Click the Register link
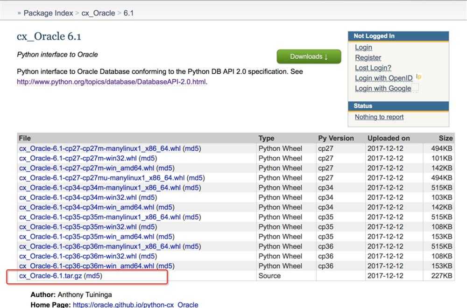Screen dimensions: 467x308 click(x=368, y=57)
